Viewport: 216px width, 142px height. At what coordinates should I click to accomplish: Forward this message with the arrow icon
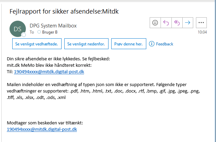click(187, 23)
